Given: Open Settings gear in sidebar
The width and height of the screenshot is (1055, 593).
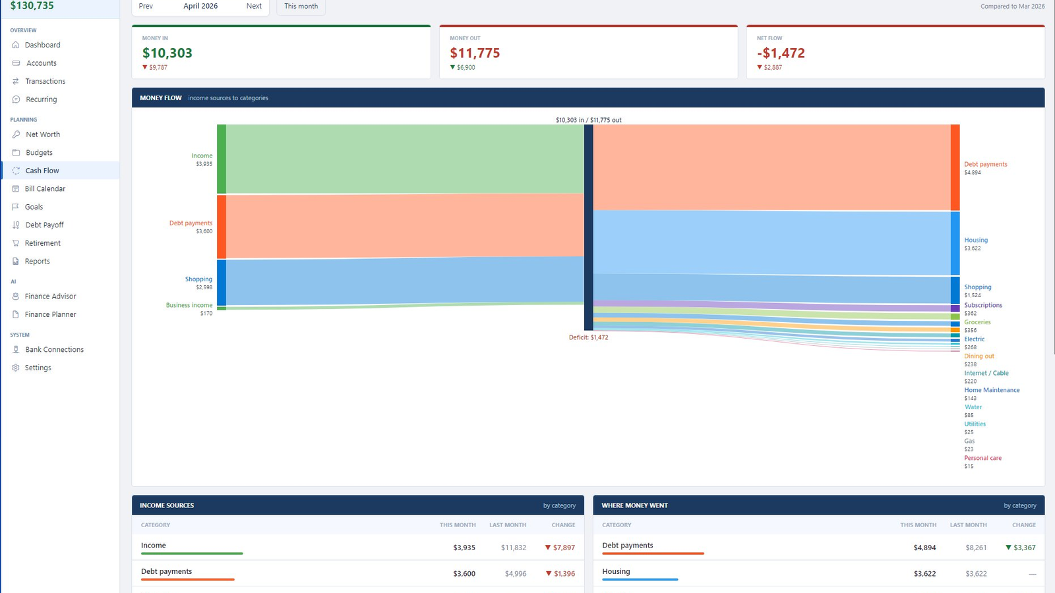Looking at the screenshot, I should pos(16,368).
